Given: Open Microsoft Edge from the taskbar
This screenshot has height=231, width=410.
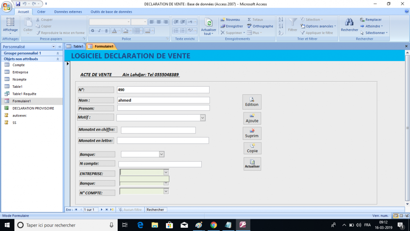Looking at the screenshot, I should tap(140, 225).
